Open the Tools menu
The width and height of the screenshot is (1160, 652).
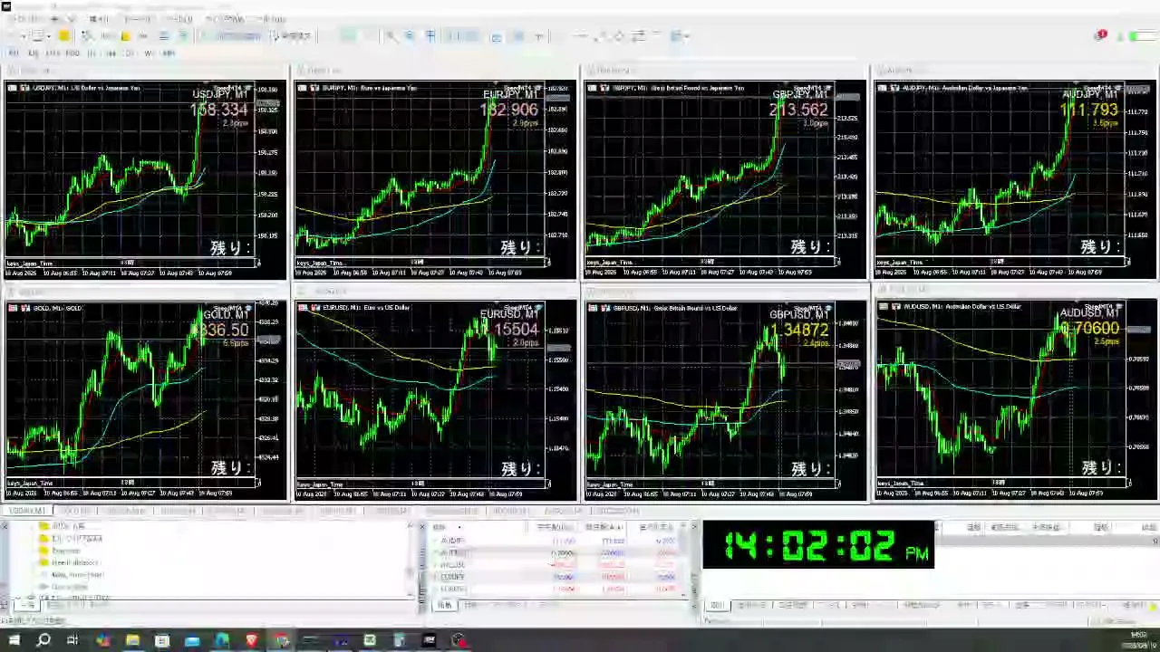click(179, 18)
